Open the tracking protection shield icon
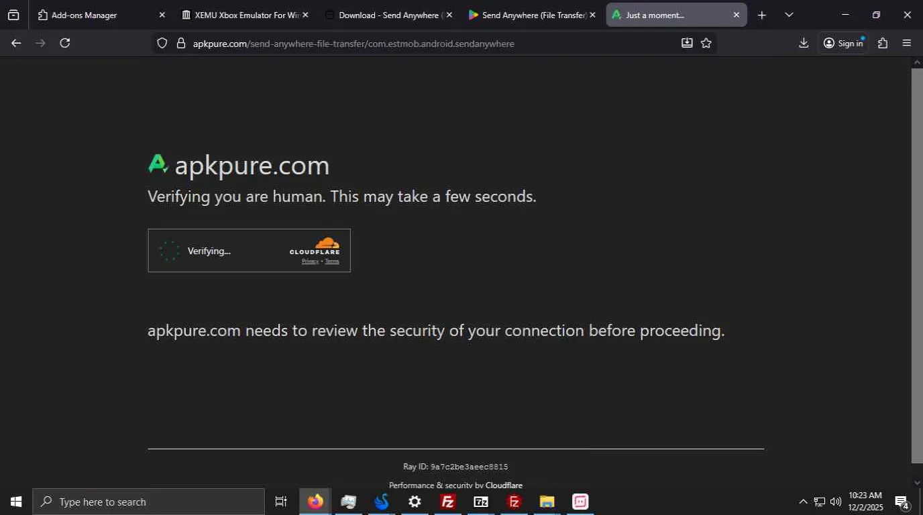The image size is (923, 515). click(162, 44)
